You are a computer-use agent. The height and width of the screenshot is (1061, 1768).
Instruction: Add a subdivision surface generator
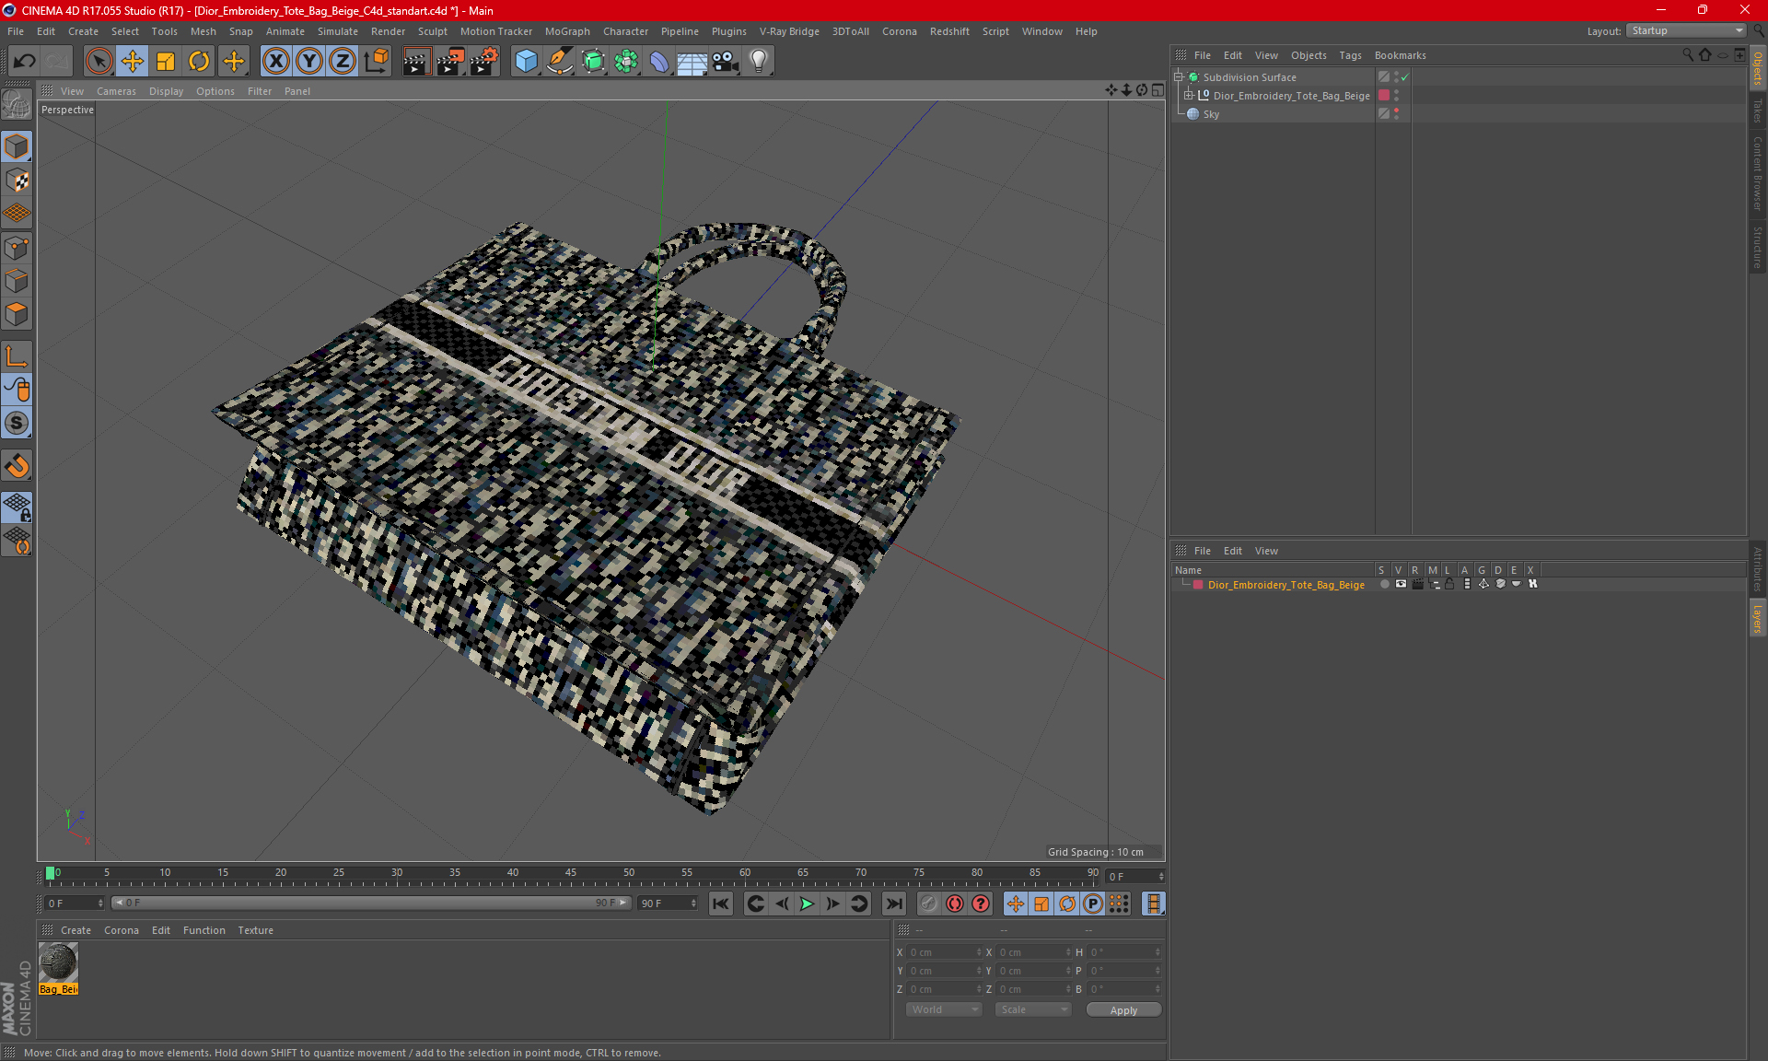pos(593,62)
